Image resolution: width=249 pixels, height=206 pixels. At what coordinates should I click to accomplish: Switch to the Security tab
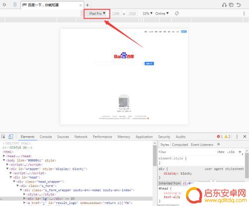pos(164,137)
